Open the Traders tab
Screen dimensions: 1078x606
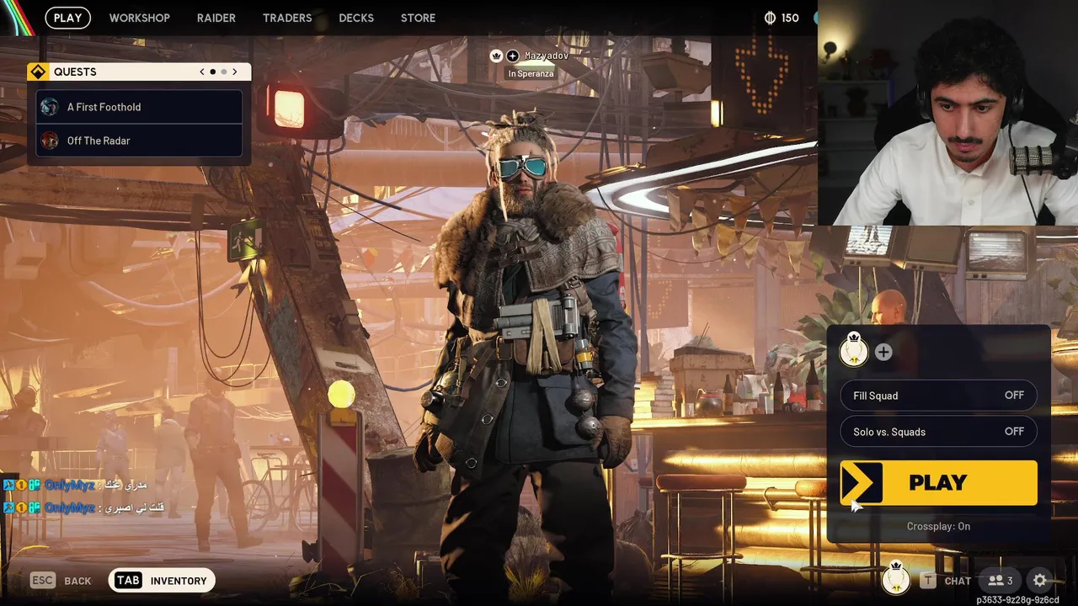(287, 18)
